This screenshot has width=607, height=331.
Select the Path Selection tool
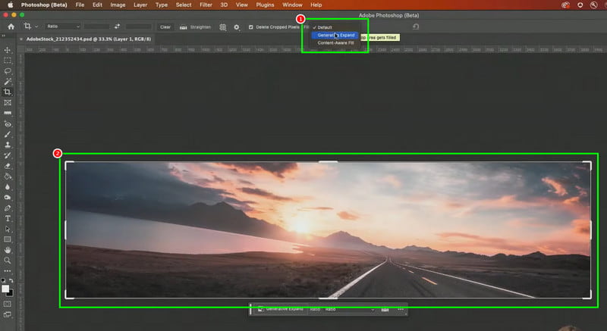8,229
